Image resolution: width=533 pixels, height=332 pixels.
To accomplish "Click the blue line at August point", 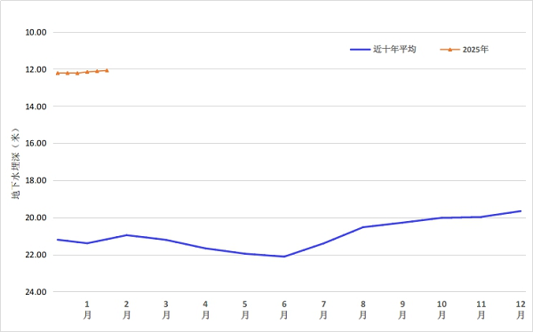I will (363, 227).
